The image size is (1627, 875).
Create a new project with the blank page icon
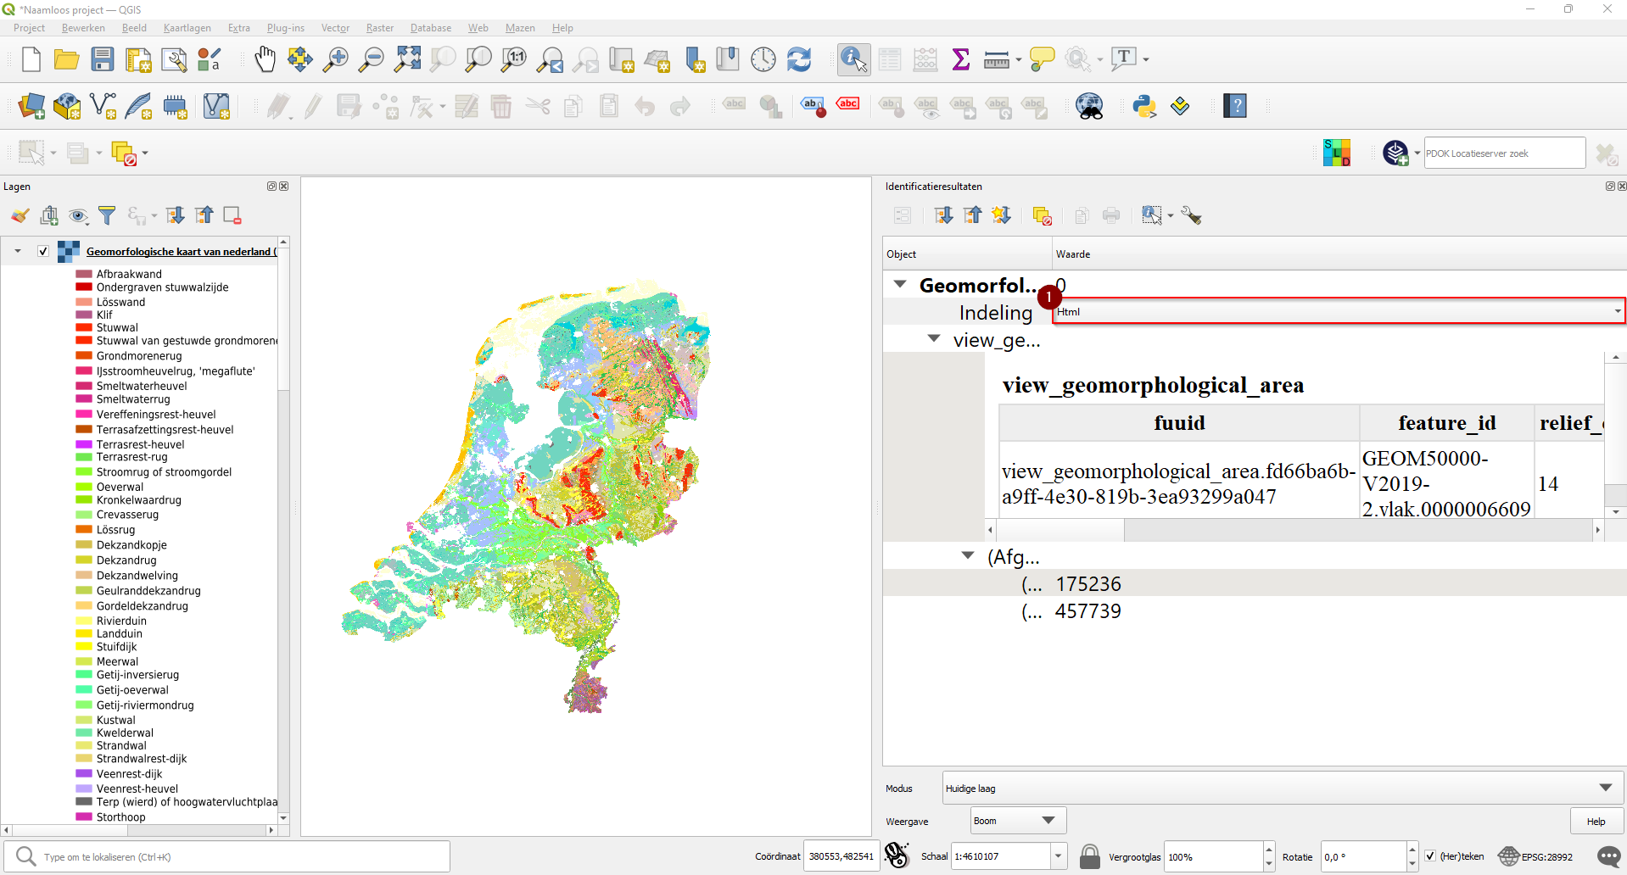(31, 59)
